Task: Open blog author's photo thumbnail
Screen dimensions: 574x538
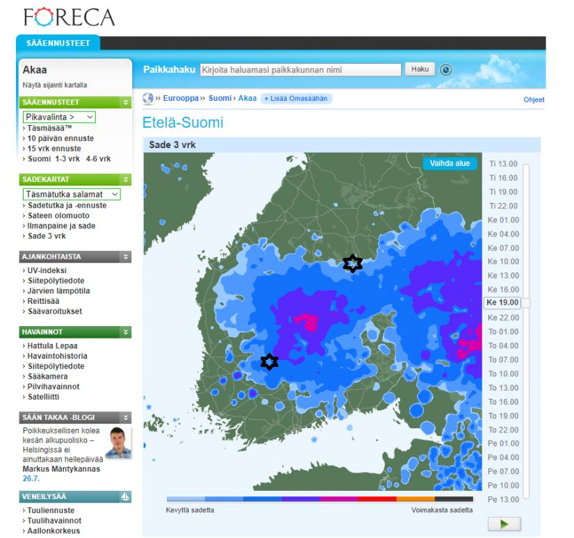Action: pos(117,443)
